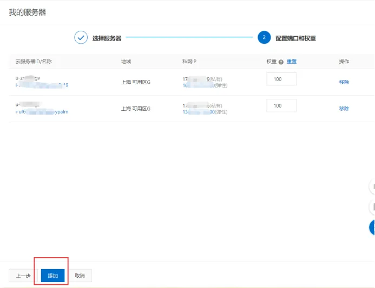The image size is (375, 288).
Task: Open the second server ID ending in ypalm
Action: (x=42, y=111)
